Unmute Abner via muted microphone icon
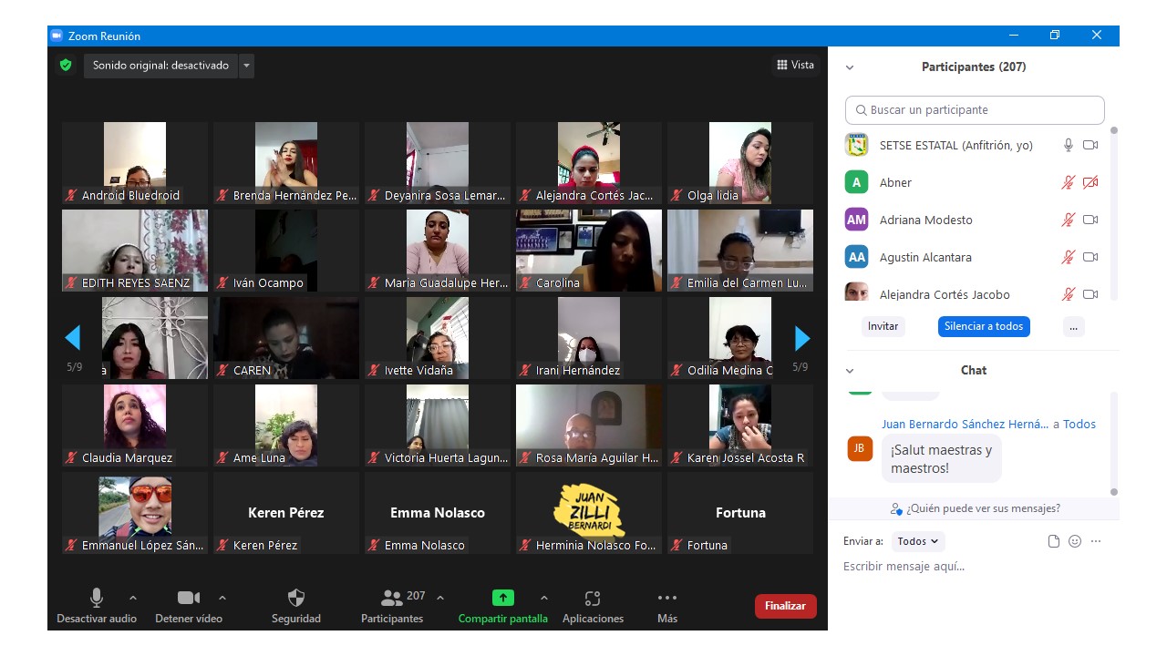This screenshot has width=1167, height=656. click(1069, 182)
